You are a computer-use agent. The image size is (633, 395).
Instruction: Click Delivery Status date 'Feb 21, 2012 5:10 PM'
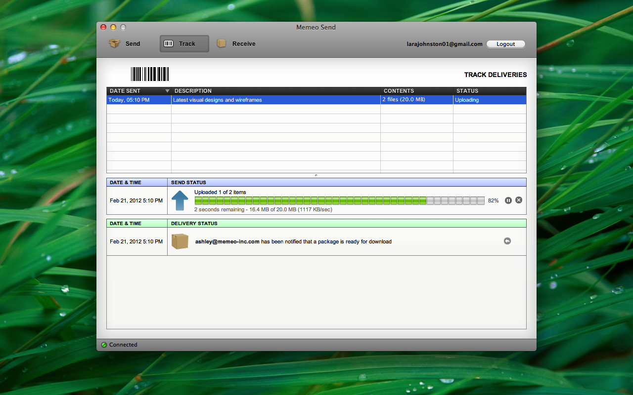click(136, 241)
